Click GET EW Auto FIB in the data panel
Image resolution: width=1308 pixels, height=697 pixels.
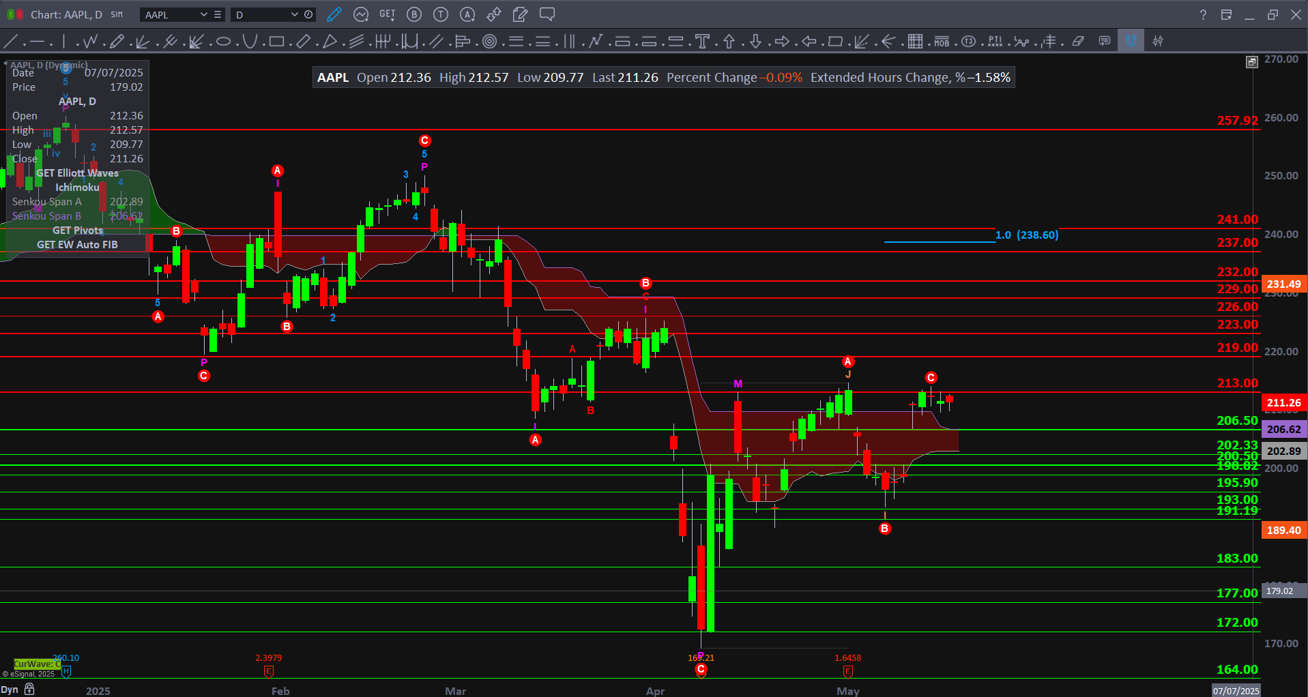77,244
